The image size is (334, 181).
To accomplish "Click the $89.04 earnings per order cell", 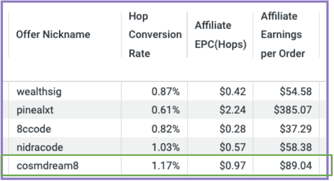I will 296,166.
